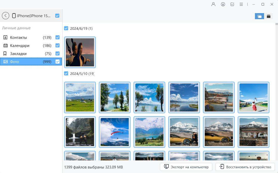
Task: Maximize the application window
Action: [x=263, y=4]
